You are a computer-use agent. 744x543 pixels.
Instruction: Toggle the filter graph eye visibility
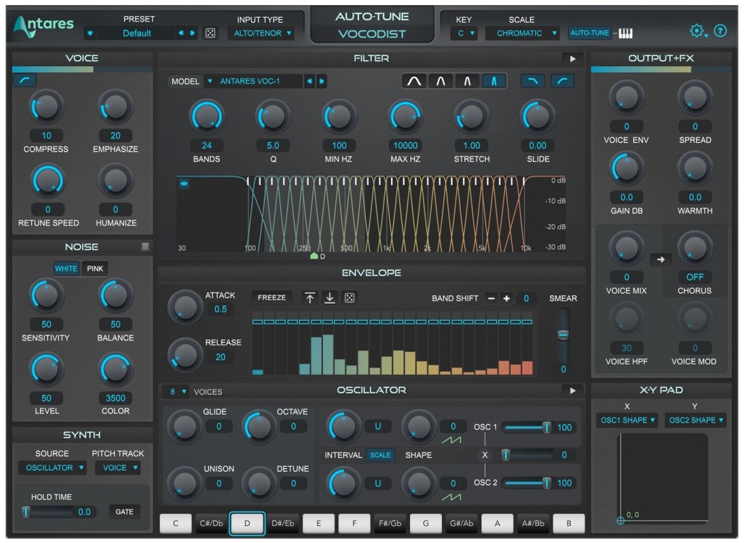184,183
